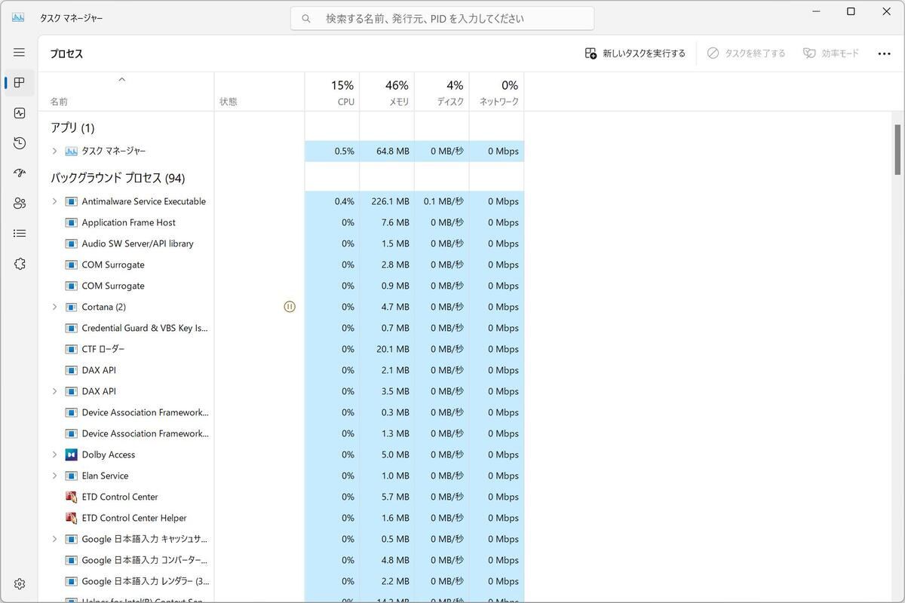The height and width of the screenshot is (603, 905).
Task: Expand Google 日本語入力 キャッシュサ row
Action: (x=54, y=539)
